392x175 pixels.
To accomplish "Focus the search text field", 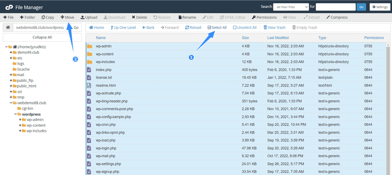I will coord(335,7).
